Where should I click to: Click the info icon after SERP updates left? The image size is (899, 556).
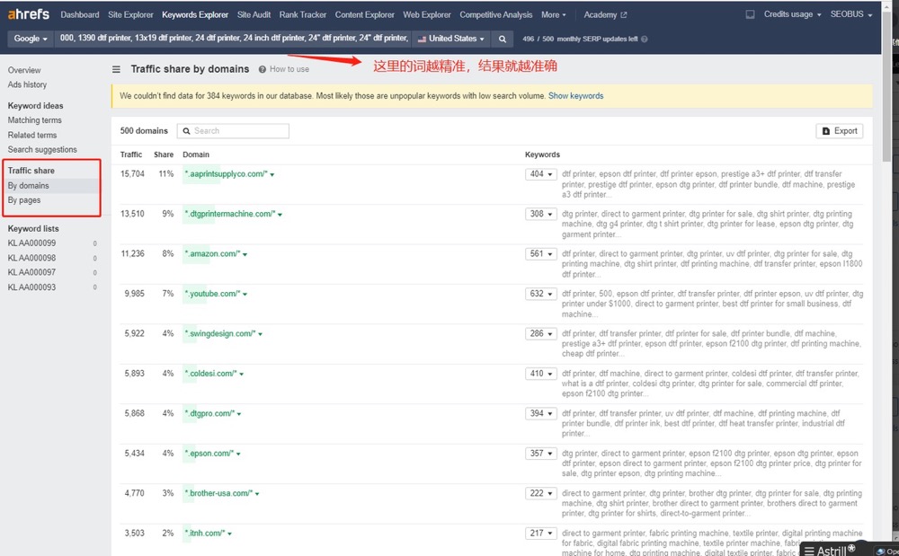(x=645, y=39)
